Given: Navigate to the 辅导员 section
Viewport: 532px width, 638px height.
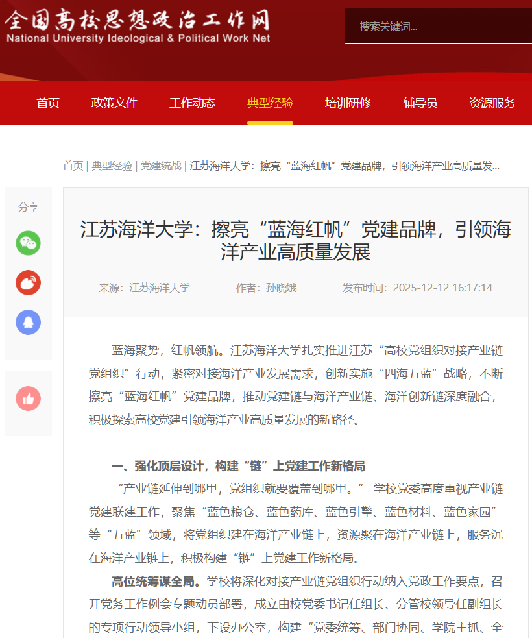Looking at the screenshot, I should click(420, 103).
